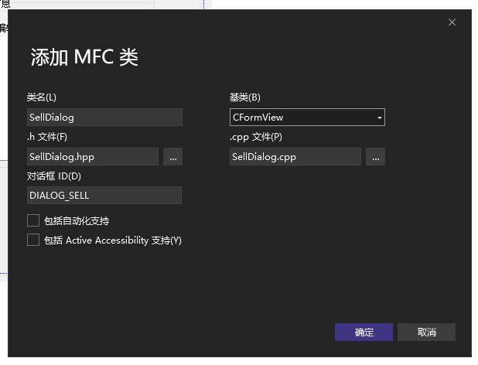Click the .h 文件(F) label
The image size is (478, 365).
[47, 137]
